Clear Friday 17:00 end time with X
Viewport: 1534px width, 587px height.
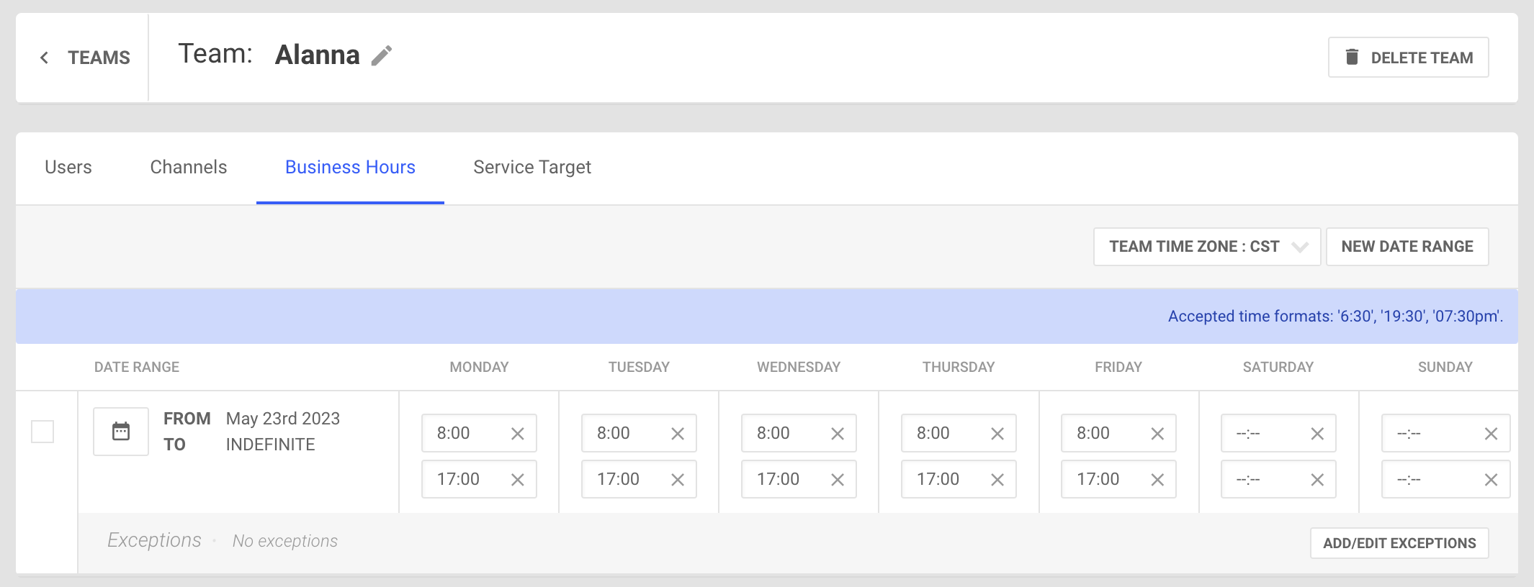point(1157,480)
